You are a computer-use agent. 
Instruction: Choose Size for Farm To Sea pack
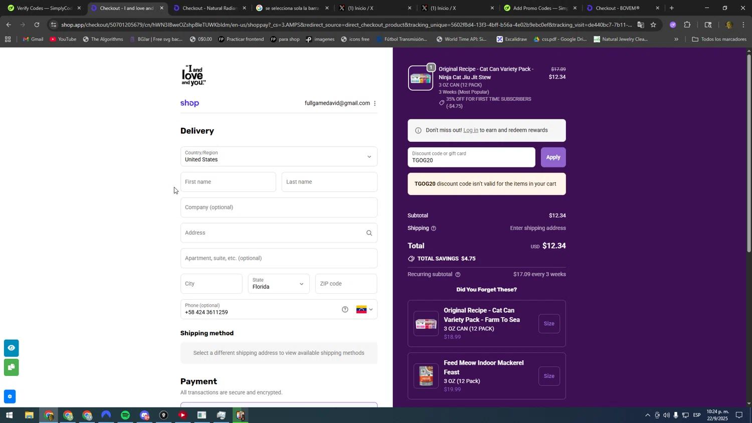coord(549,324)
